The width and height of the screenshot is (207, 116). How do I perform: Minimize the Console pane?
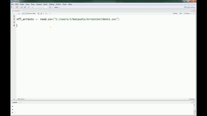coord(192,102)
